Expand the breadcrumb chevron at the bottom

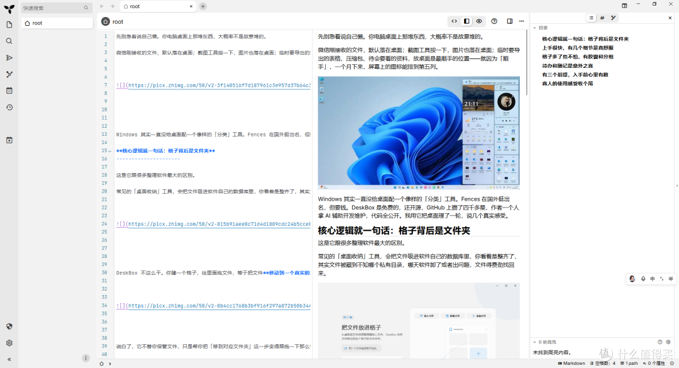pyautogui.click(x=110, y=364)
